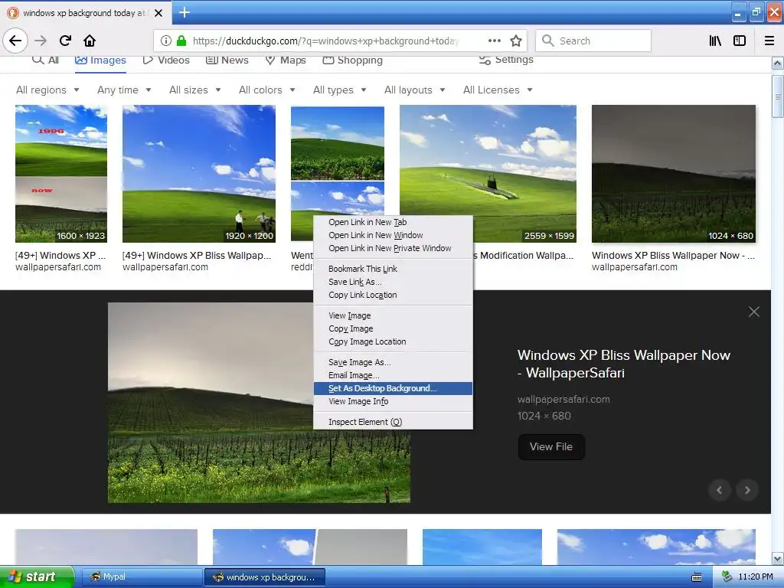Close the windows xp background tab
This screenshot has width=784, height=588.
(158, 13)
